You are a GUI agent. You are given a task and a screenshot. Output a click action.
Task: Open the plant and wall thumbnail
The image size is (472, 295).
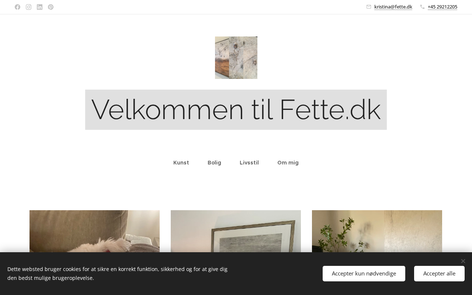pyautogui.click(x=377, y=231)
